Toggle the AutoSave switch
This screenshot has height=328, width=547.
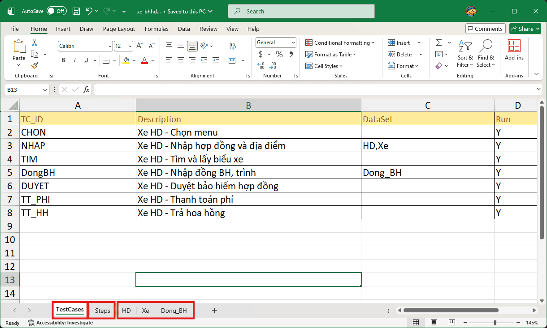click(x=56, y=11)
